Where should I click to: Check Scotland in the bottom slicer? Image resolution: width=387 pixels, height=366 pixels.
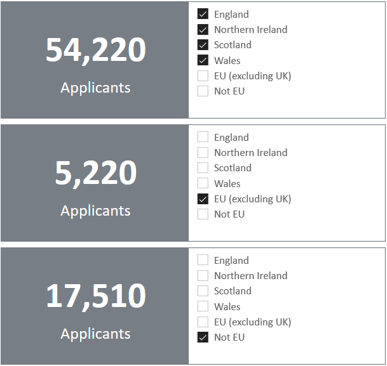(203, 291)
